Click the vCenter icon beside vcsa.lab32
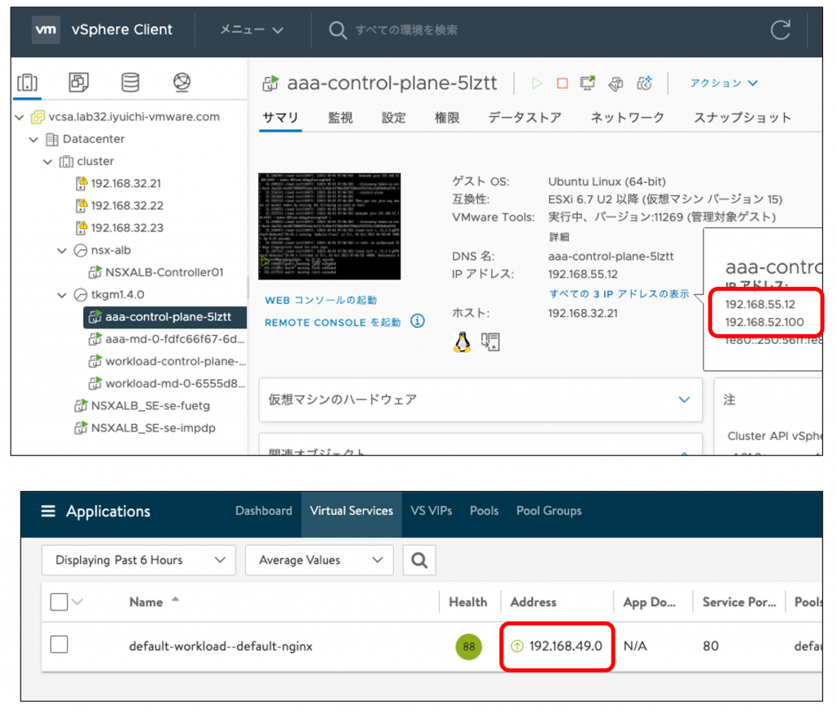 [38, 117]
